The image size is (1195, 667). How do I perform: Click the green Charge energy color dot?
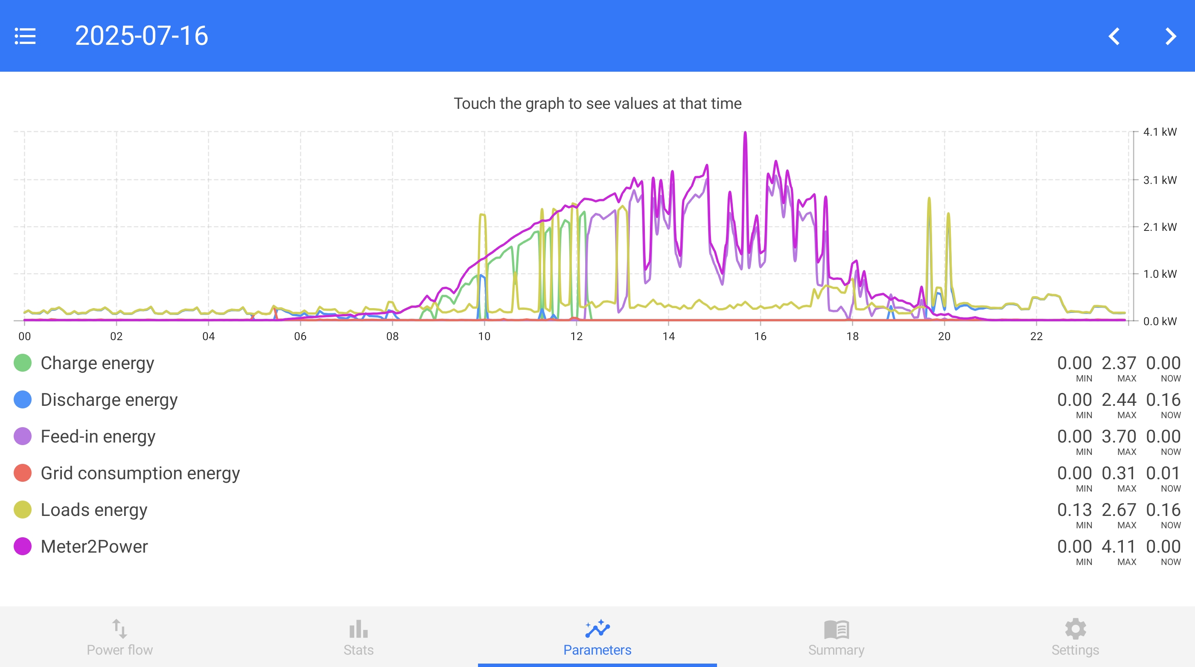(x=23, y=363)
